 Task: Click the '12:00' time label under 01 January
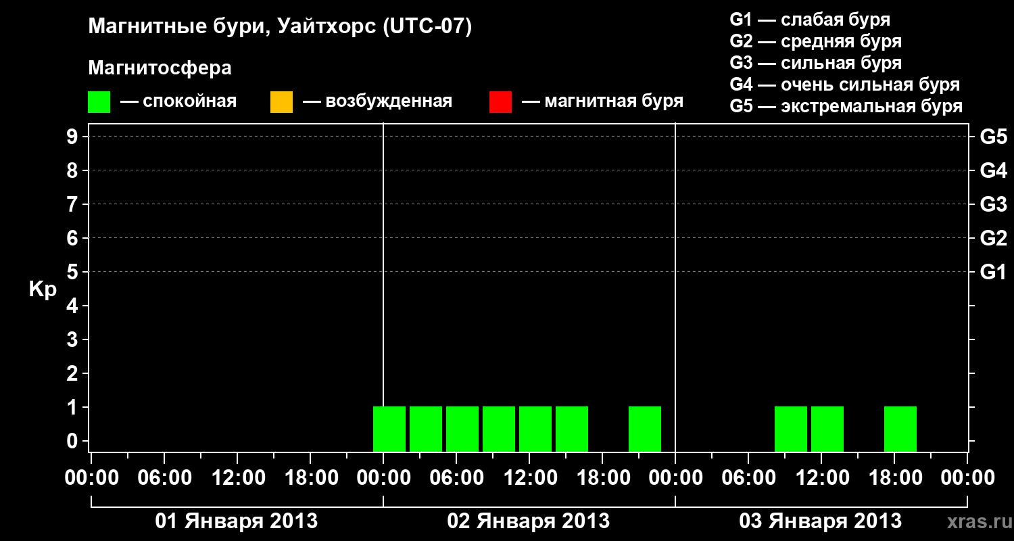[237, 478]
